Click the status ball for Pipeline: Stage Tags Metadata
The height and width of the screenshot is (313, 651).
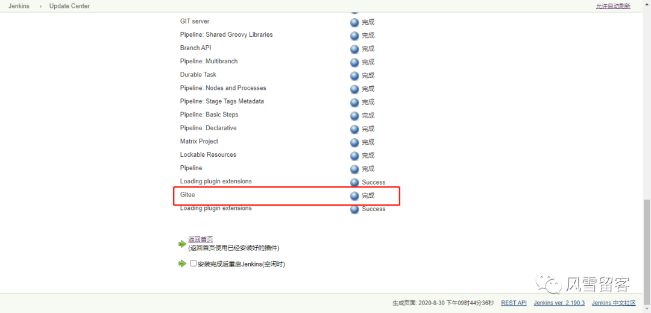[354, 102]
